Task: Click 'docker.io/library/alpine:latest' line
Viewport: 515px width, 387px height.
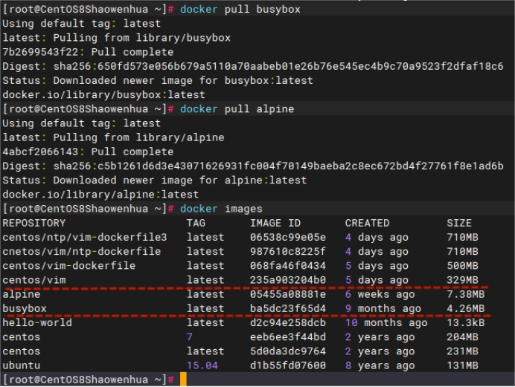Action: coord(100,195)
